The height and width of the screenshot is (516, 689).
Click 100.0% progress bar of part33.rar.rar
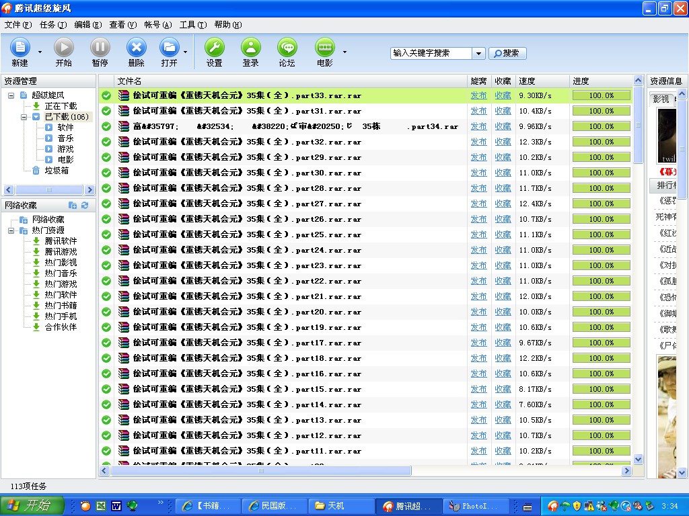tap(602, 95)
